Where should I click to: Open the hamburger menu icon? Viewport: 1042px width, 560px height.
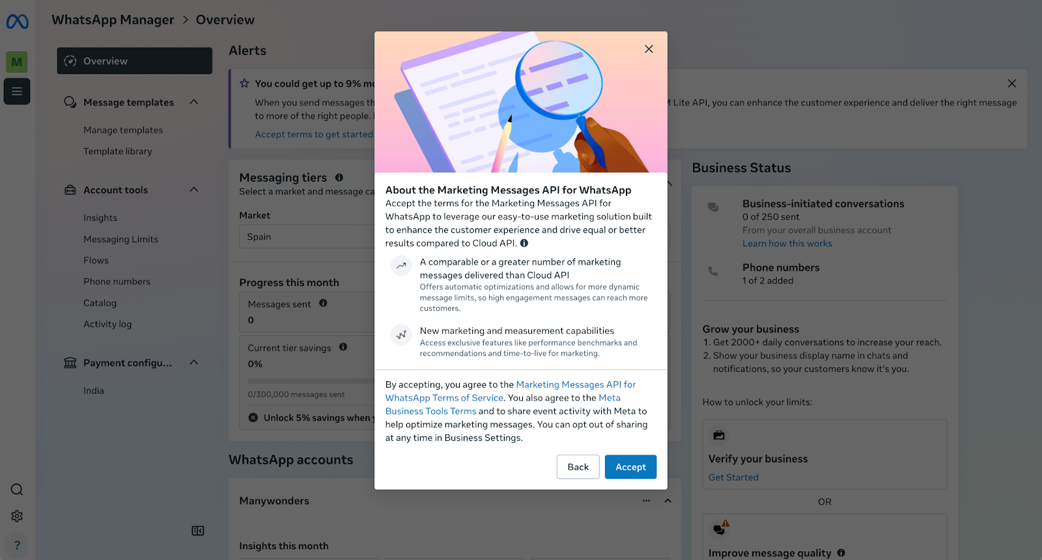click(17, 92)
